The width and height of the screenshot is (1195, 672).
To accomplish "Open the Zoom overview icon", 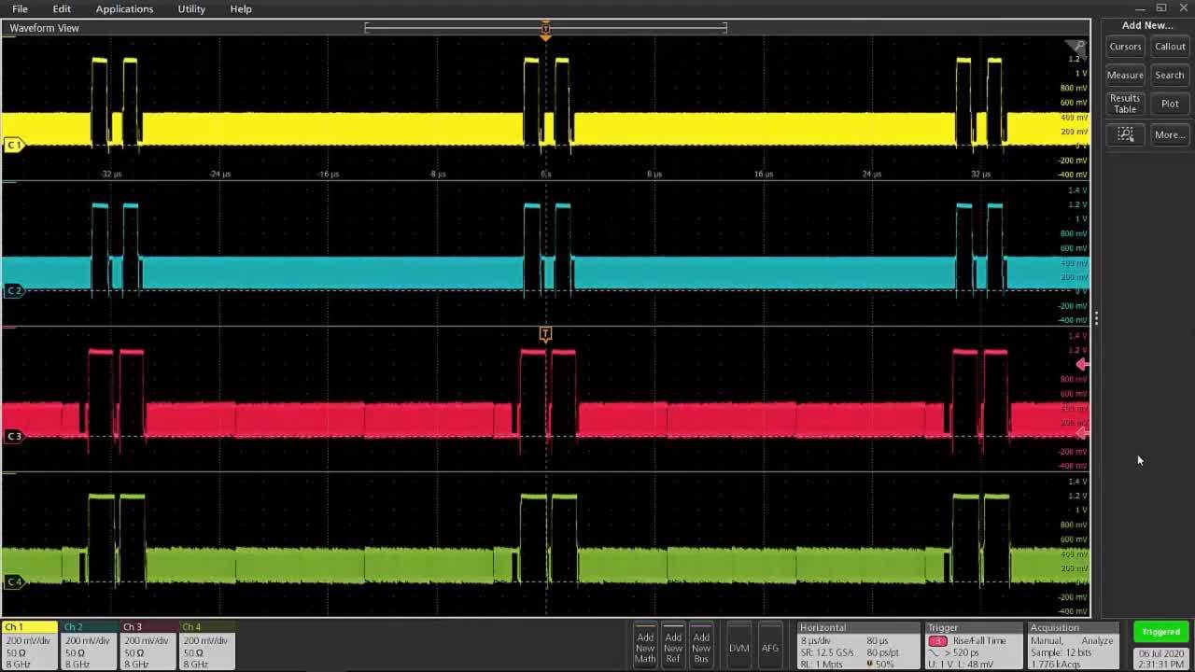I will pos(1125,134).
